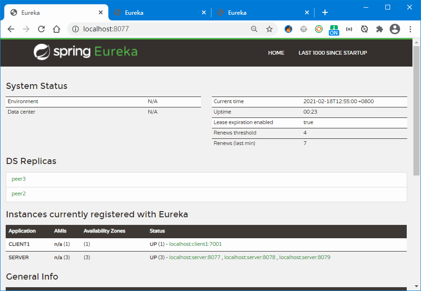The width and height of the screenshot is (421, 291).
Task: Close the first Eureka tab
Action: [101, 12]
